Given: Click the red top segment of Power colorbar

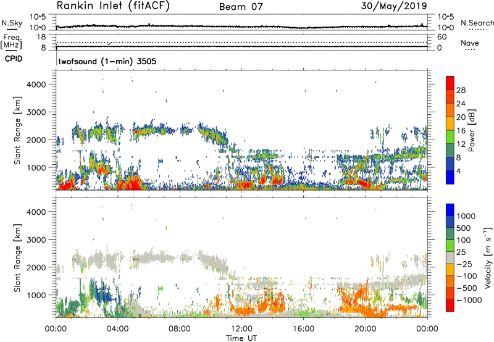Looking at the screenshot, I should 450,83.
